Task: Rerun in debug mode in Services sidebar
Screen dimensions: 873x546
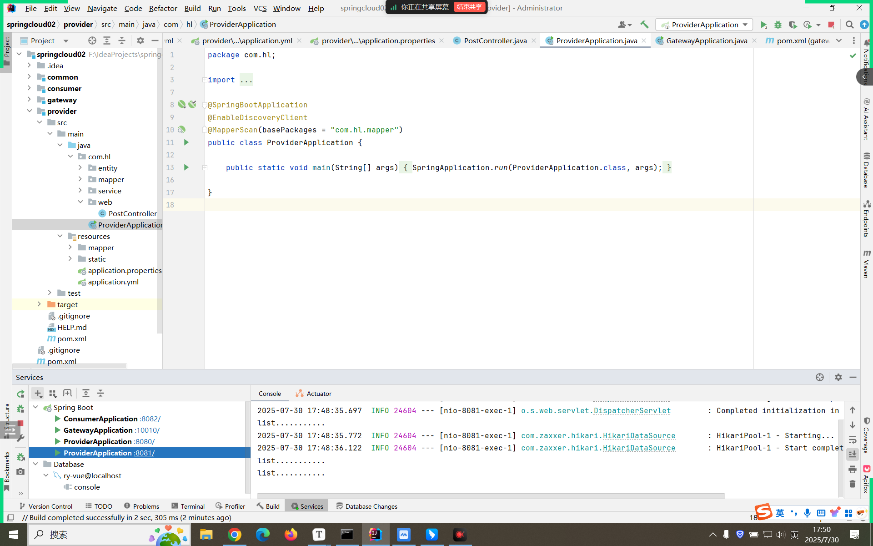Action: tap(20, 409)
